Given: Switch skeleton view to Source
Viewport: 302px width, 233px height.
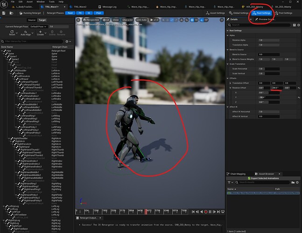Looking at the screenshot, I should coord(31,20).
